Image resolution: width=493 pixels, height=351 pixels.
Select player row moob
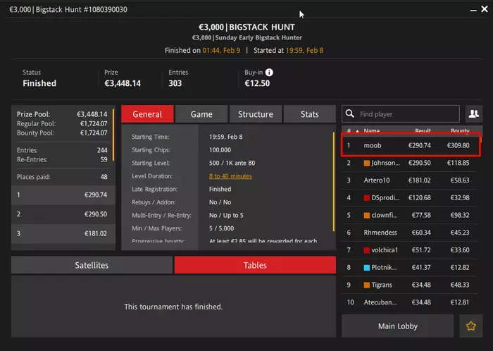[x=411, y=145]
